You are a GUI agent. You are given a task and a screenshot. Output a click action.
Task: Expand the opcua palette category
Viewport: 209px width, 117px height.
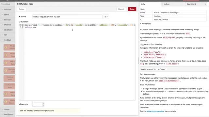8,109
